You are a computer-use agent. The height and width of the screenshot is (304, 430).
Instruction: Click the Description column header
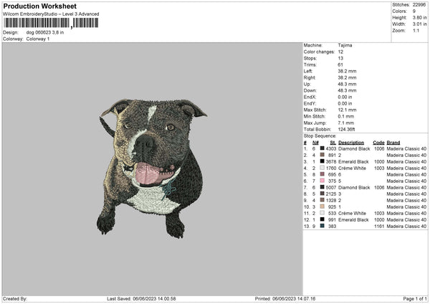tap(351, 143)
